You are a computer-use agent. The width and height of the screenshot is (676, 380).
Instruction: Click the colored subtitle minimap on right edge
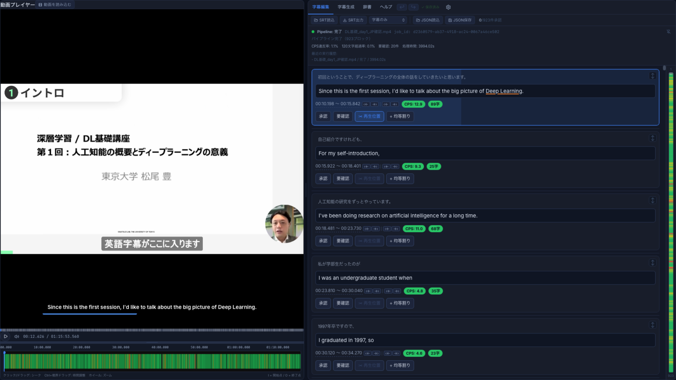point(671,222)
